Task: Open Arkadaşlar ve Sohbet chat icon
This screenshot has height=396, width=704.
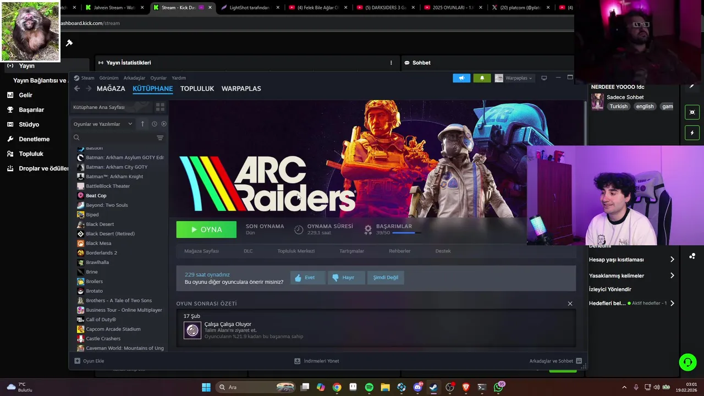Action: pyautogui.click(x=579, y=361)
